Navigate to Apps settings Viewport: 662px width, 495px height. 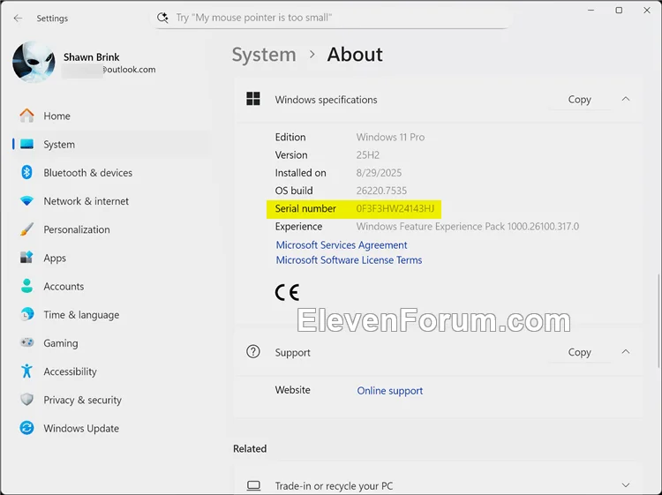click(x=110, y=258)
